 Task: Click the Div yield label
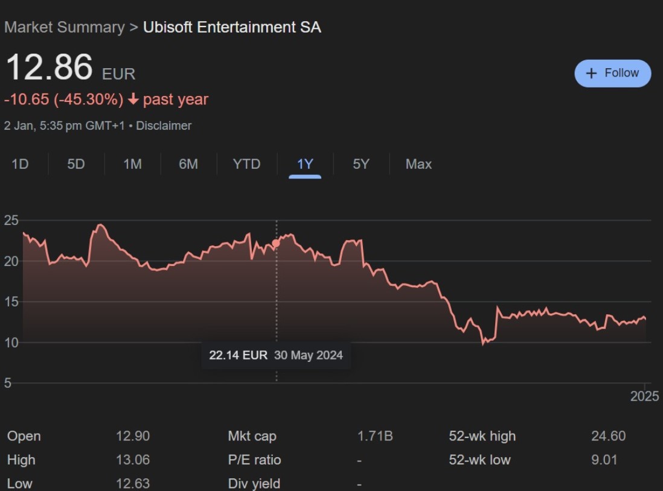pyautogui.click(x=254, y=483)
